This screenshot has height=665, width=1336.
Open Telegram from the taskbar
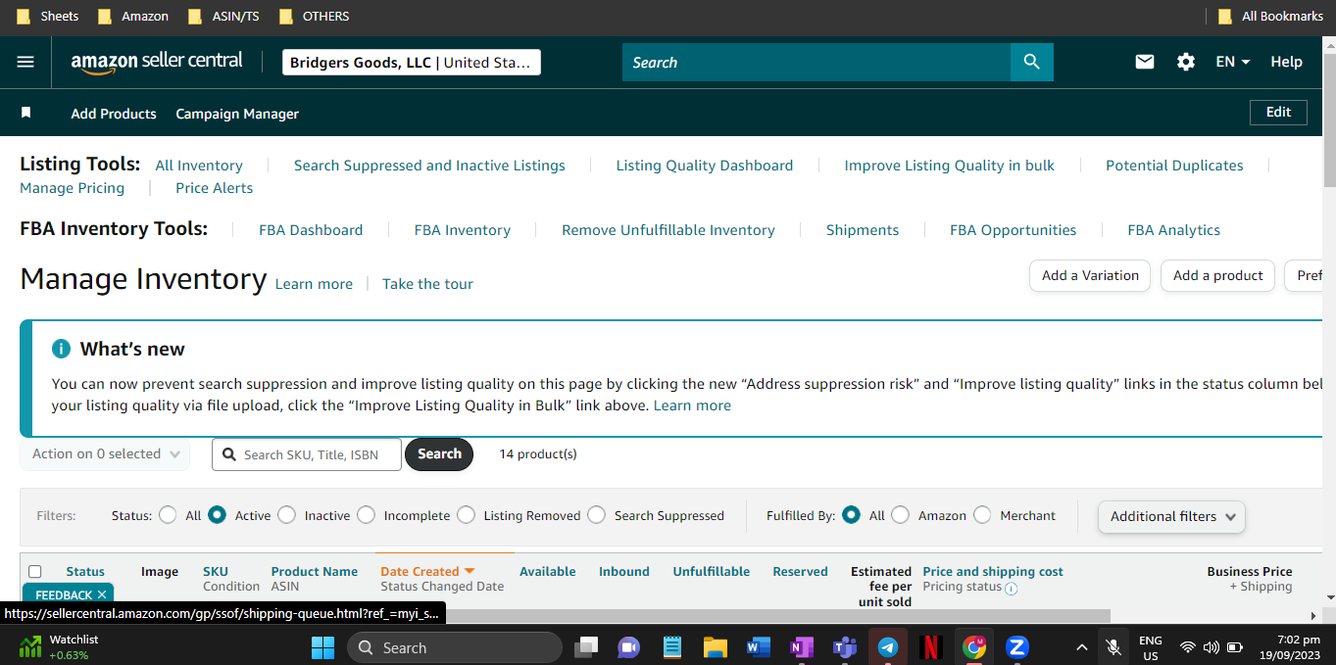888,647
